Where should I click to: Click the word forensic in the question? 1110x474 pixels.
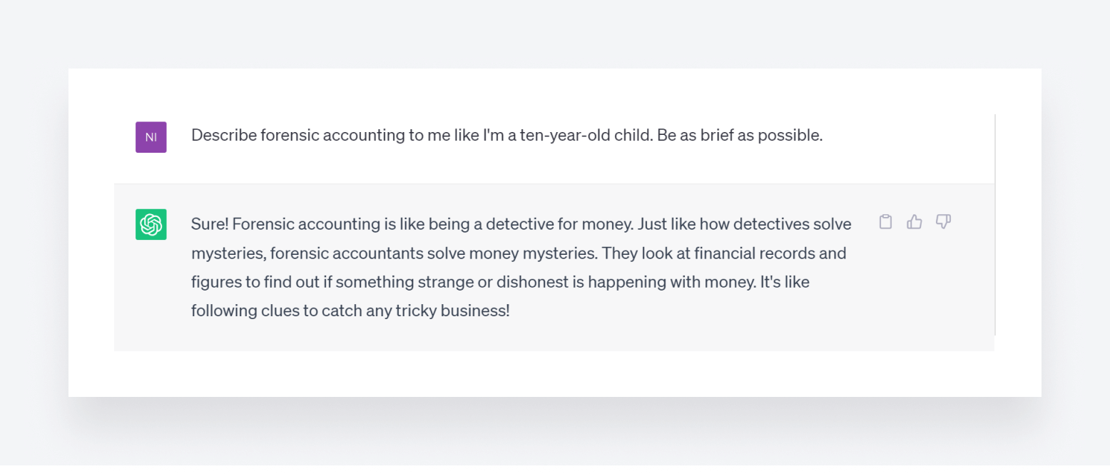click(291, 135)
